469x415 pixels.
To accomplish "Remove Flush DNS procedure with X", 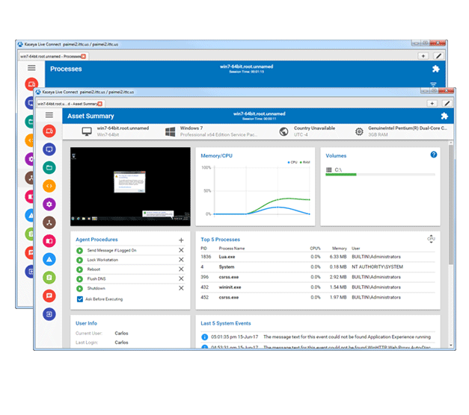I will [181, 278].
